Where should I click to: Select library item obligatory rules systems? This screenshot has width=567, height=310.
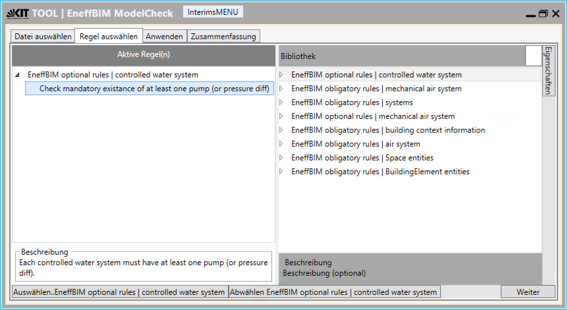[x=352, y=102]
